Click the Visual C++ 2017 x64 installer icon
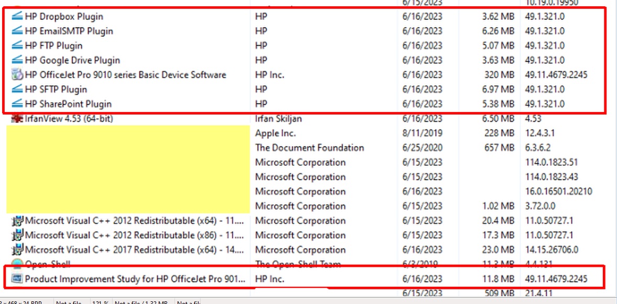617x304 pixels. (18, 250)
